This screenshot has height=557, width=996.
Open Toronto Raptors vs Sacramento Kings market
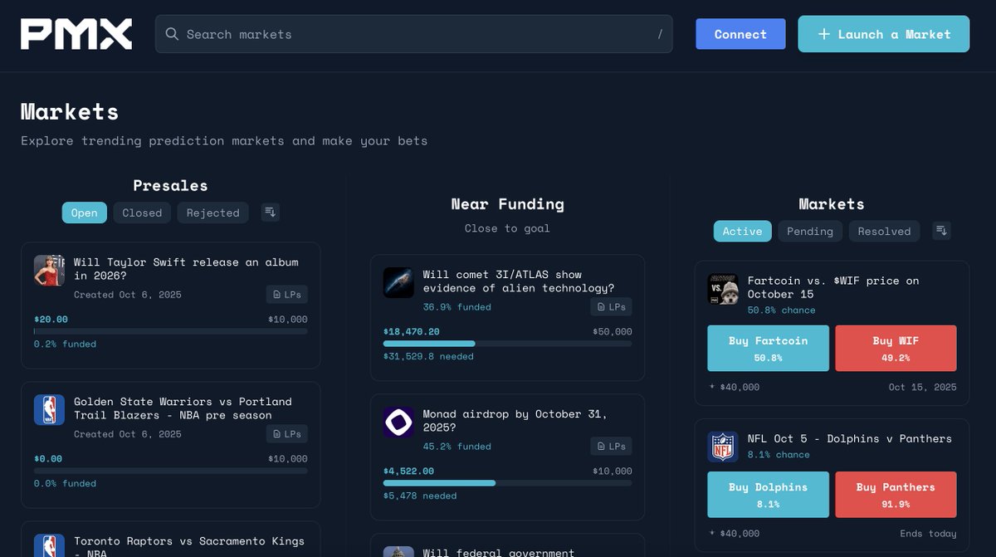tap(189, 545)
